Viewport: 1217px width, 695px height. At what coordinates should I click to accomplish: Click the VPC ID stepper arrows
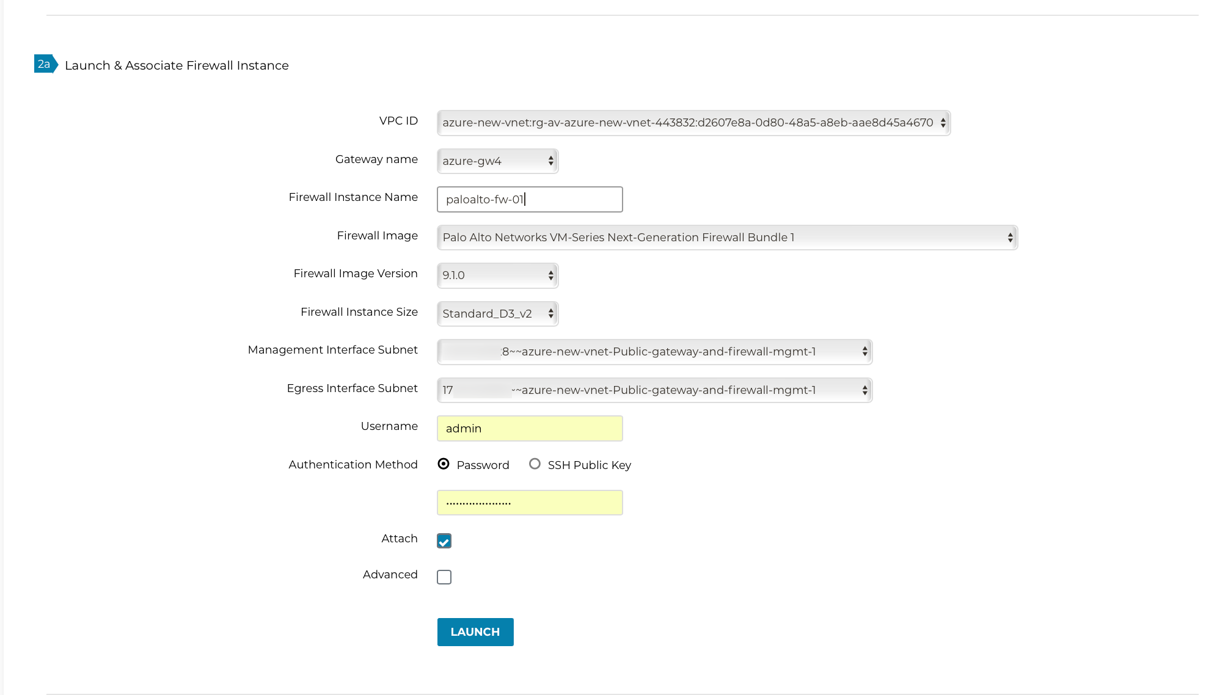944,122
